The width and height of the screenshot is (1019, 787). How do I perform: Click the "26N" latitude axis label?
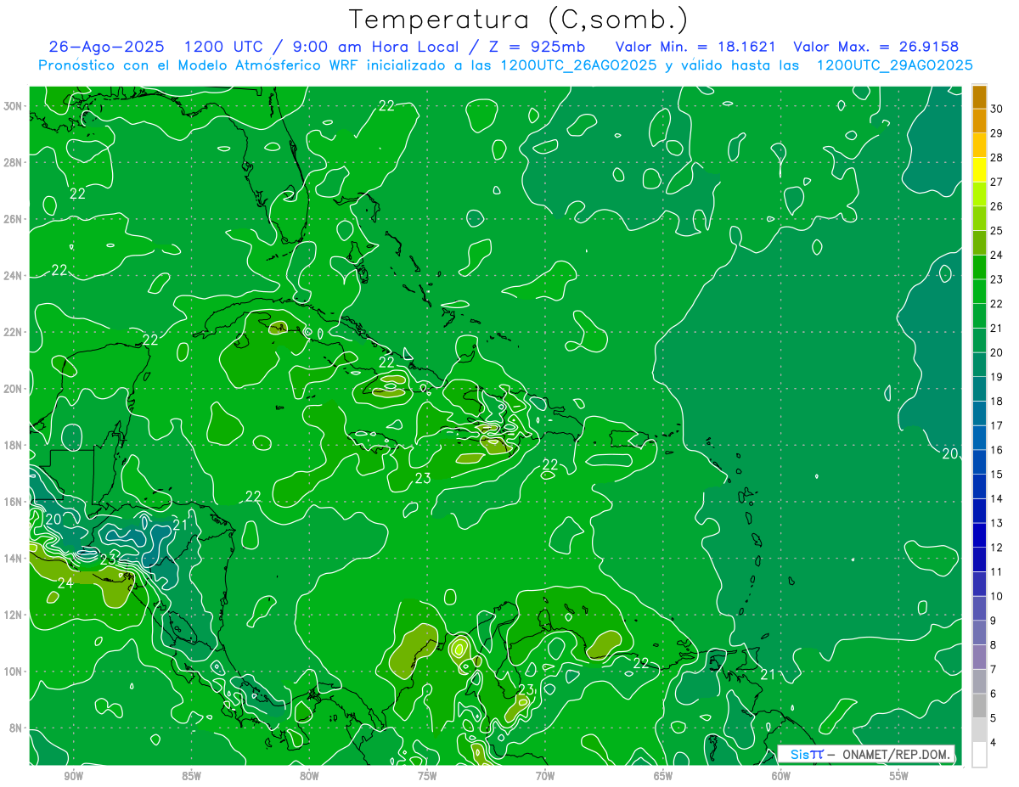13,218
